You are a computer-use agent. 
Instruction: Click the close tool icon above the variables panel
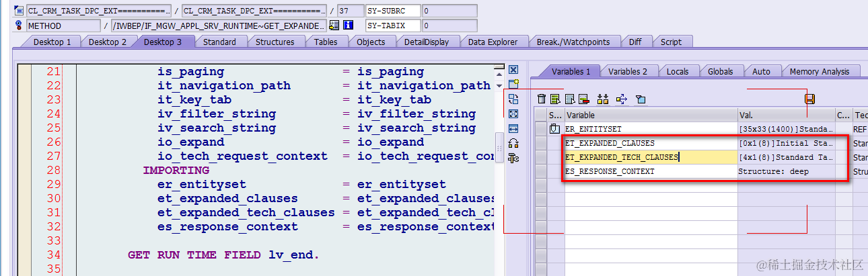tap(513, 70)
